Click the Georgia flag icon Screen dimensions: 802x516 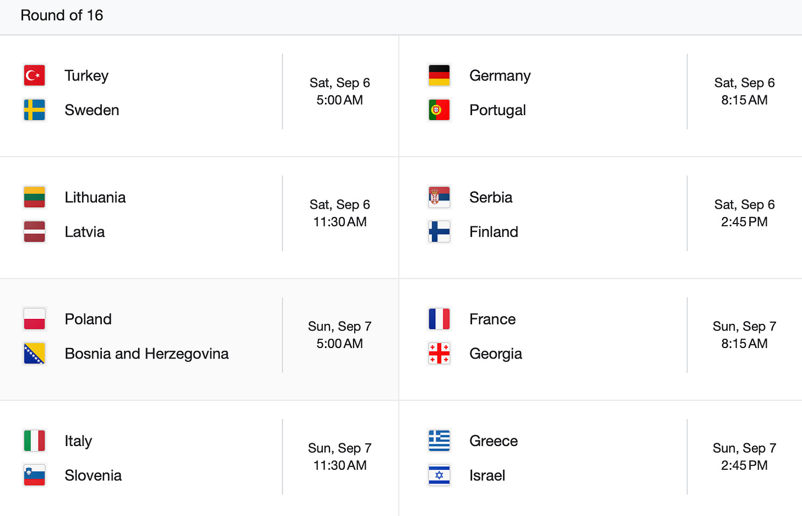click(439, 354)
